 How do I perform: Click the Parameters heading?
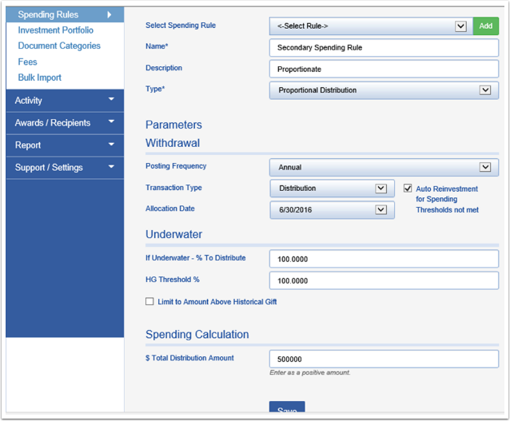point(173,125)
